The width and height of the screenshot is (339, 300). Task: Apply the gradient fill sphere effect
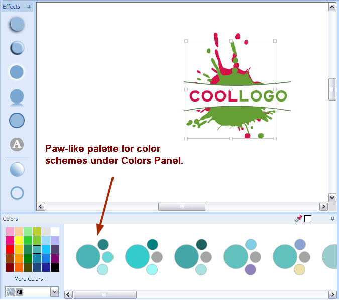click(x=17, y=169)
